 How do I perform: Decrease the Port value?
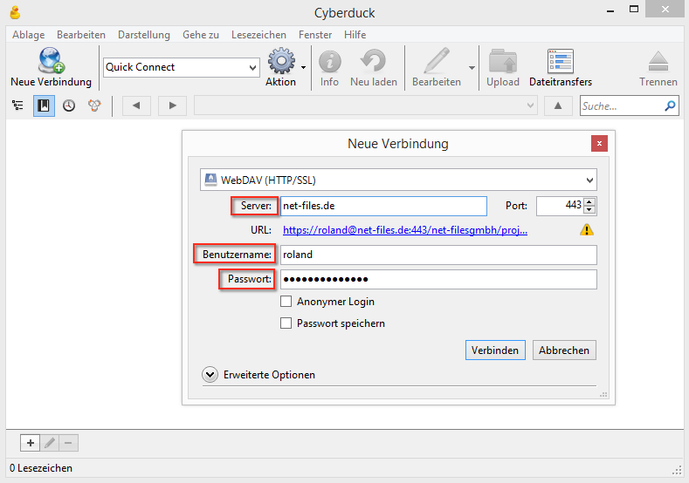click(589, 210)
